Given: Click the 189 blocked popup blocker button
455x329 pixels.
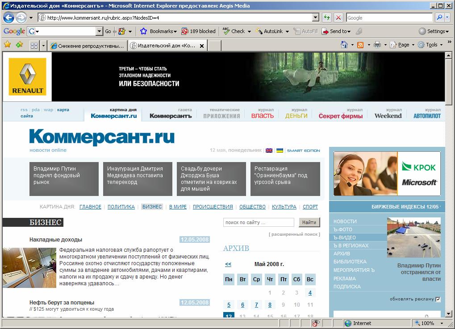Looking at the screenshot, I should [199, 31].
